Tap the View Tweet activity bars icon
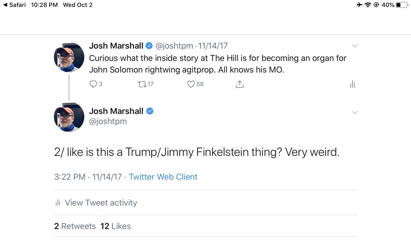This screenshot has width=411, height=243. coord(58,203)
